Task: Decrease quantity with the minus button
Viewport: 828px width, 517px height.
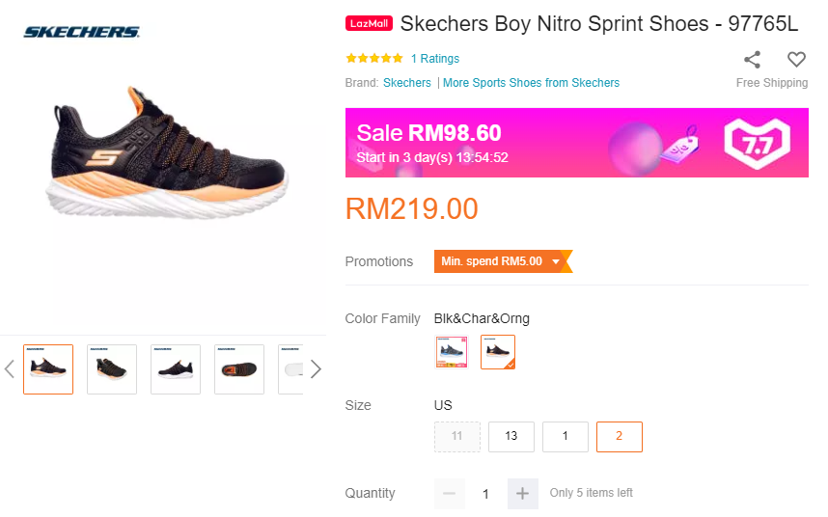Action: tap(450, 493)
